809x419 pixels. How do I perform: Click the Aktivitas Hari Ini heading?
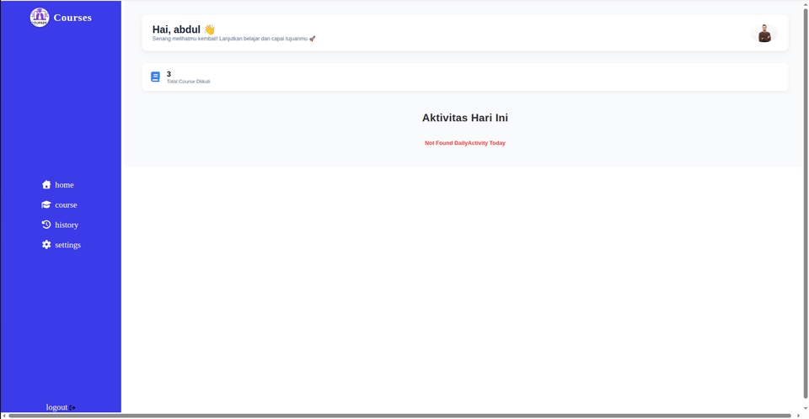tap(464, 118)
